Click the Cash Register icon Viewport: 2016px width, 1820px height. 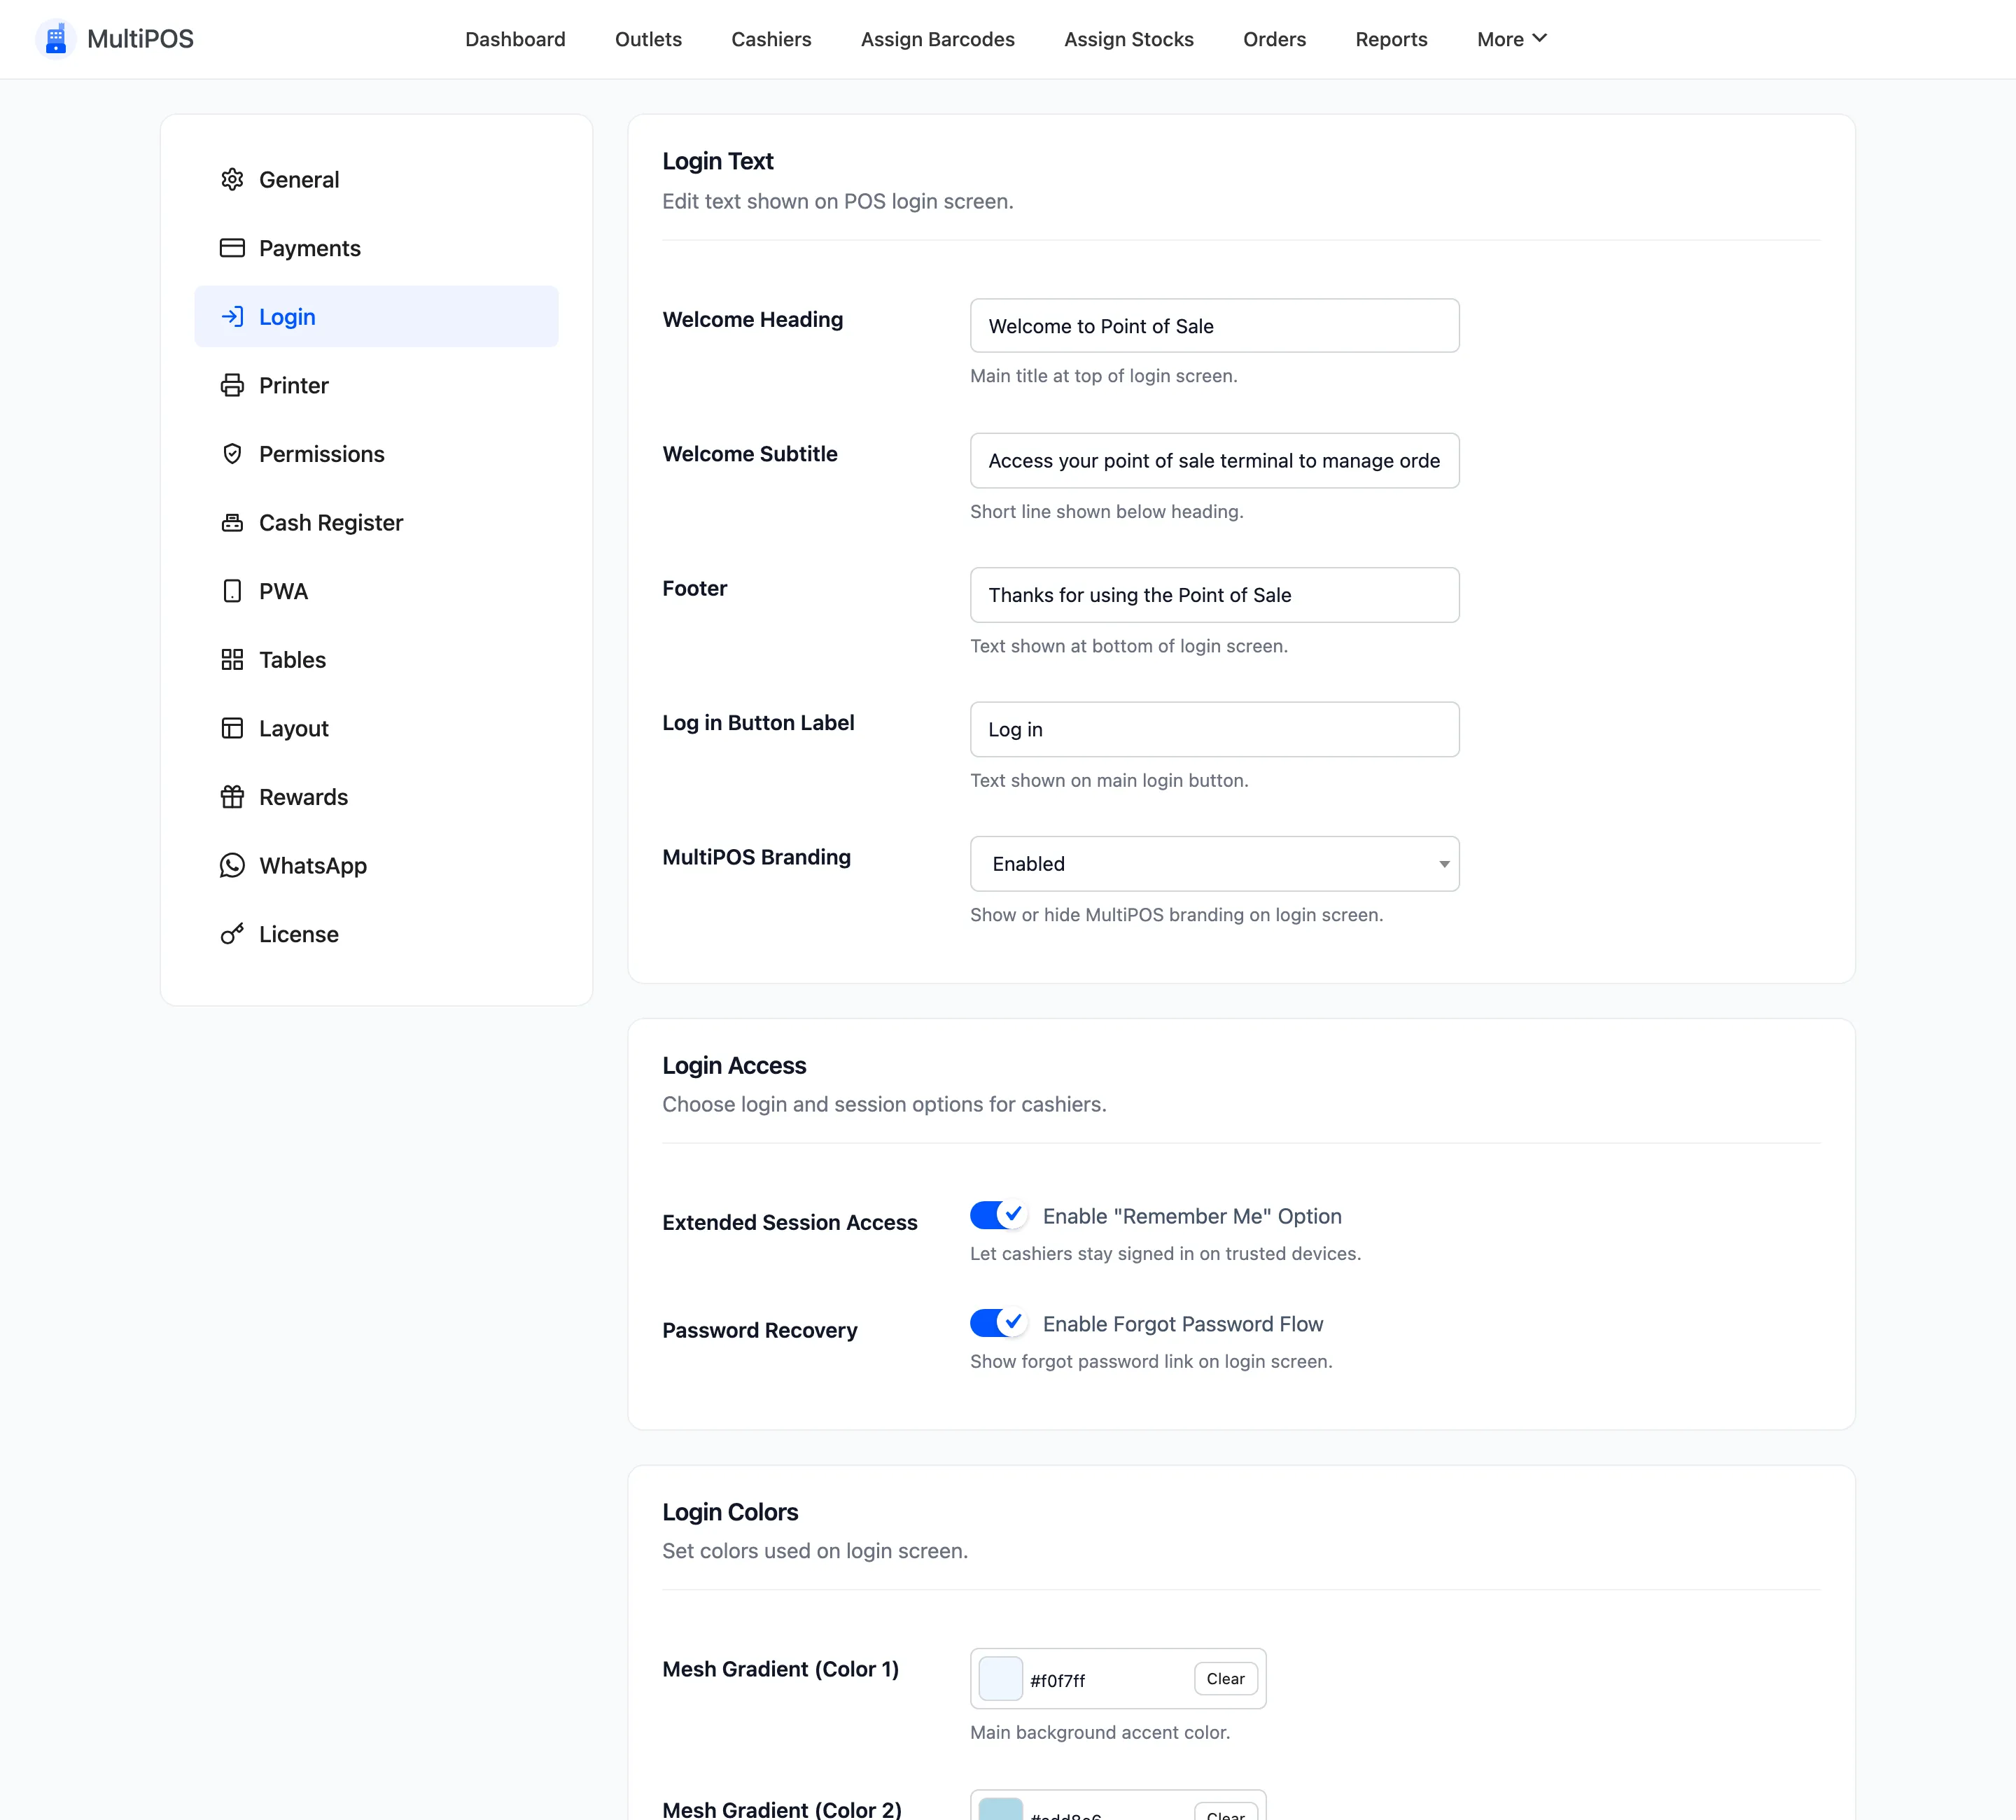pos(232,522)
